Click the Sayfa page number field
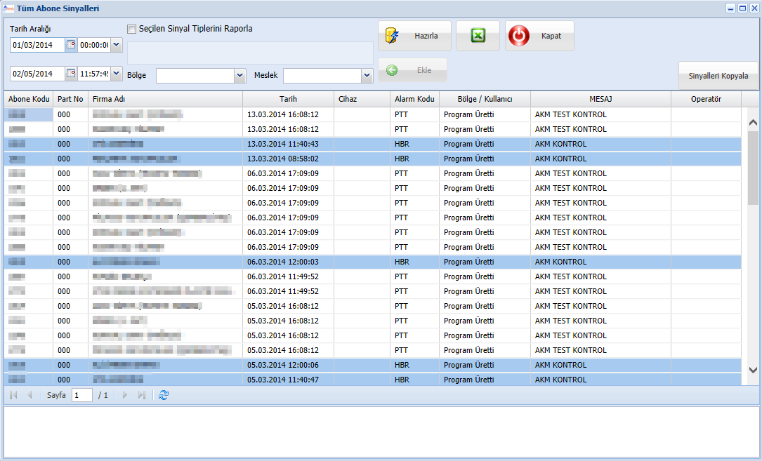 click(x=82, y=395)
